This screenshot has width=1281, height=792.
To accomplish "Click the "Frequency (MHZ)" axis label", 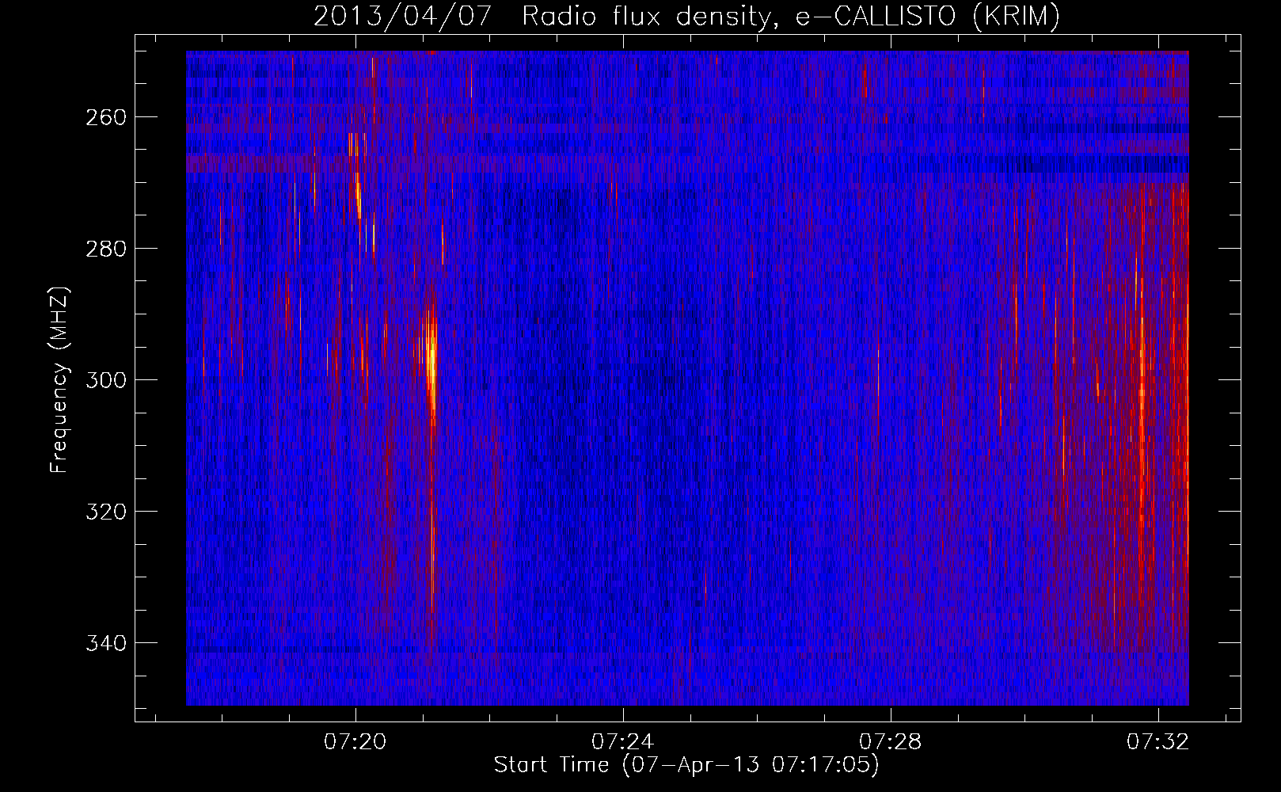I will point(59,379).
